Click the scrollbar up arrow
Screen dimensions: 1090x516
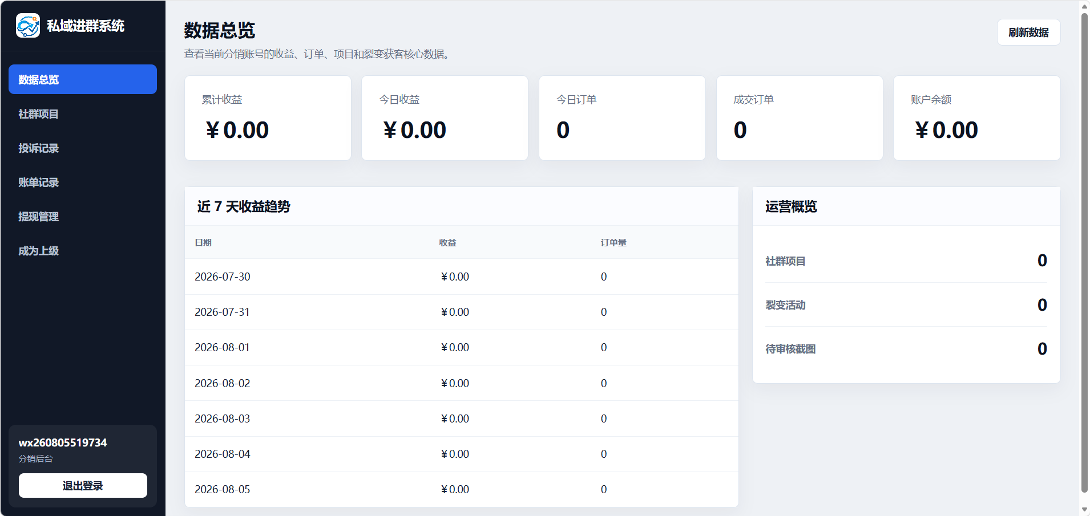1084,6
